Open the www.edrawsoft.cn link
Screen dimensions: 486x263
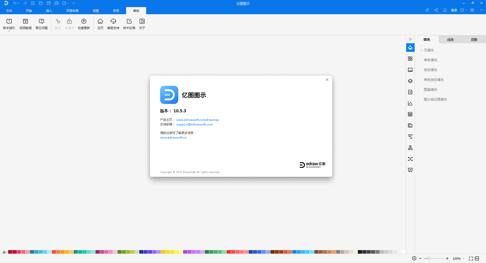173,137
